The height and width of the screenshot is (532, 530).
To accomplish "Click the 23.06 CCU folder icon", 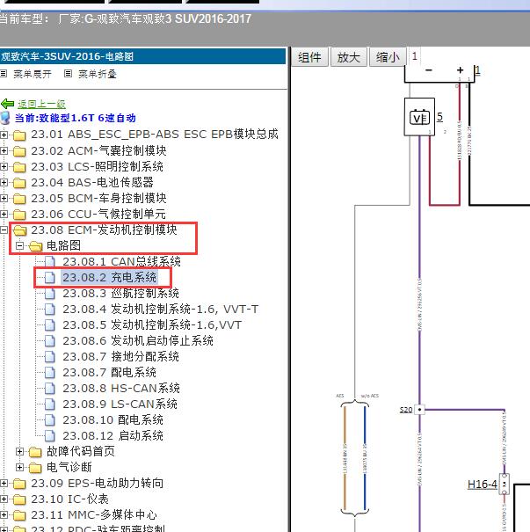I will point(19,215).
